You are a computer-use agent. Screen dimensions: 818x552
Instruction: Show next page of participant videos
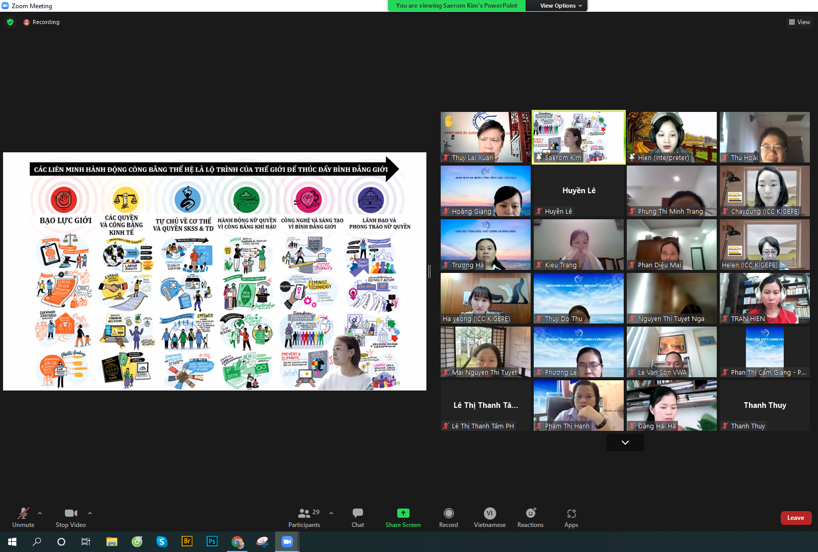point(625,443)
